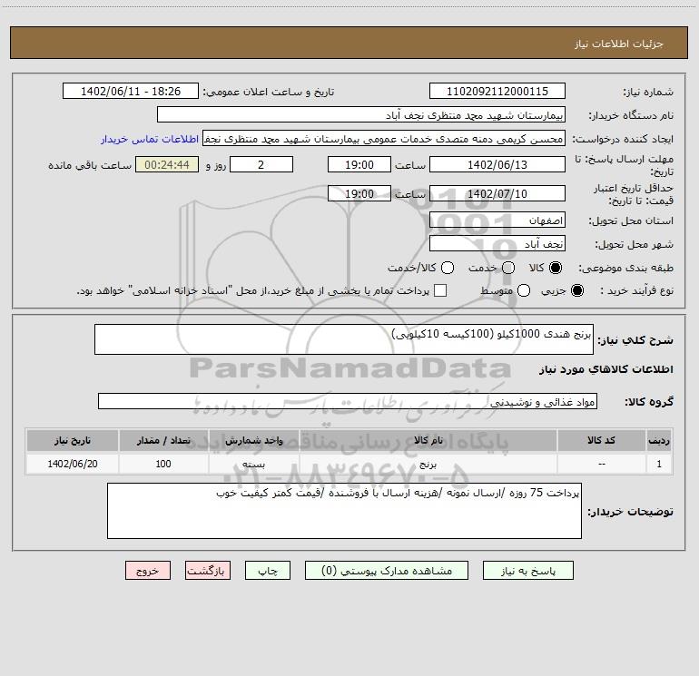Screen dimensions: 699x676
Task: Click the announcement date field 1402/06/11 - 18:26
Action: pyautogui.click(x=131, y=91)
